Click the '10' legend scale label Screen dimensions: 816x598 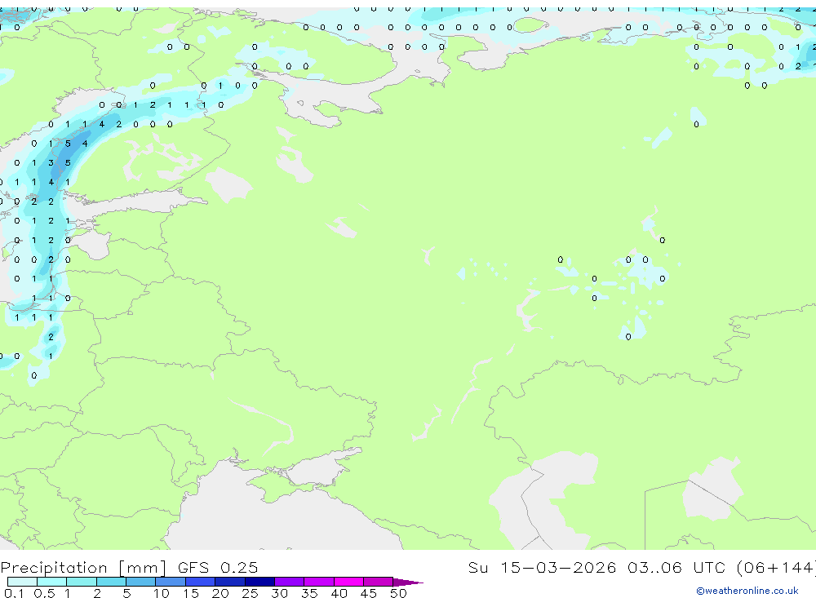pyautogui.click(x=162, y=593)
